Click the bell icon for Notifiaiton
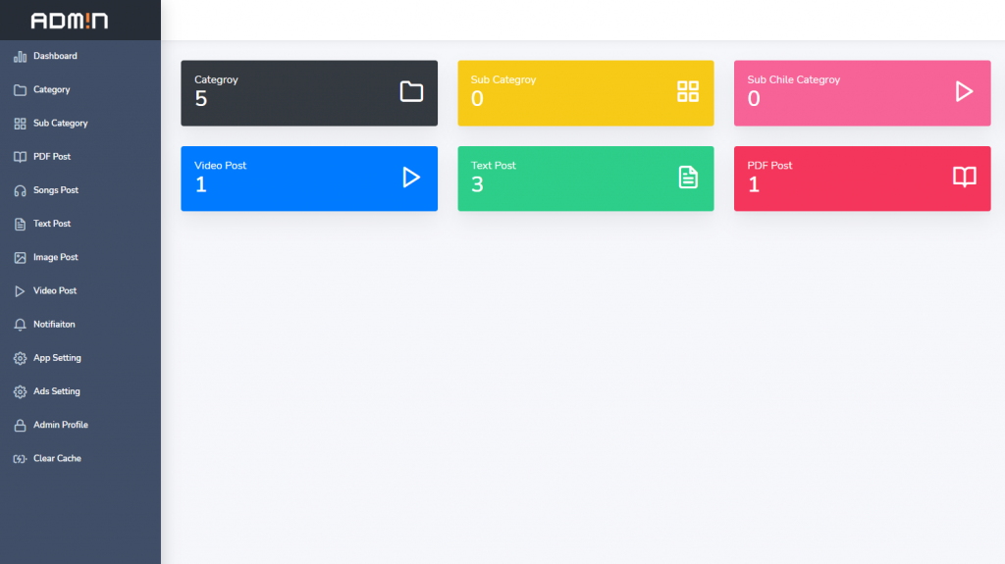Viewport: 1005px width, 564px height. [20, 325]
